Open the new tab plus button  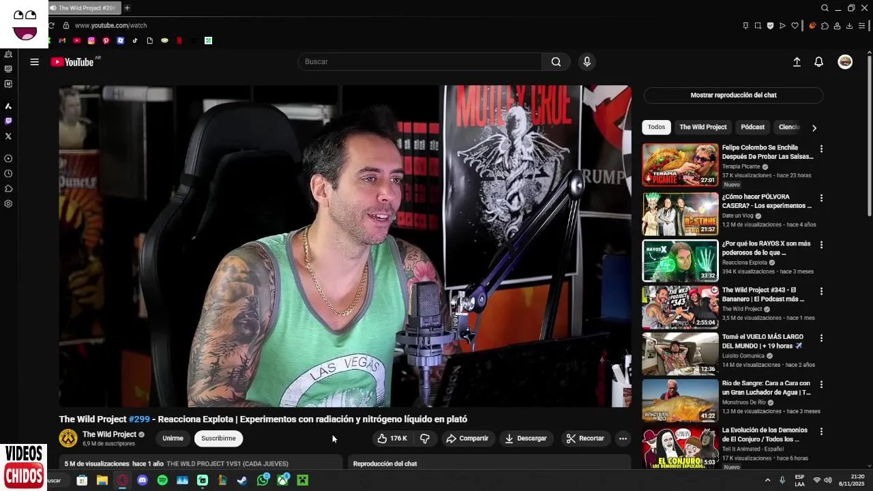(127, 8)
